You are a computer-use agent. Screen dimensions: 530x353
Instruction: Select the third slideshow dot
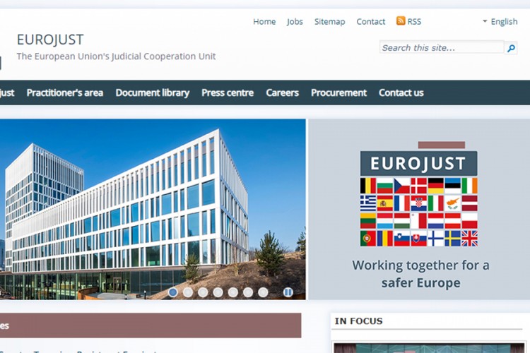(x=203, y=292)
